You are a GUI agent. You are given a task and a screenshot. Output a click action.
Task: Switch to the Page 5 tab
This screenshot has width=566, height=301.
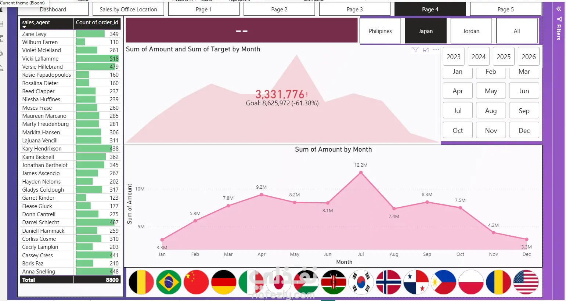(505, 9)
